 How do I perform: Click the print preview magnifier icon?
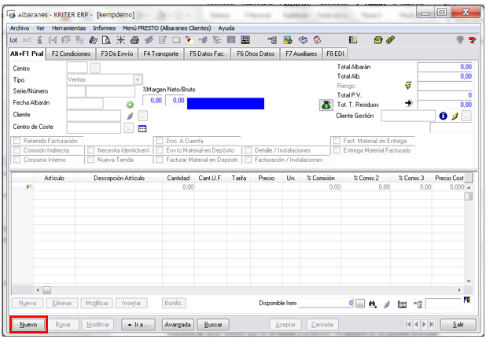tap(106, 40)
